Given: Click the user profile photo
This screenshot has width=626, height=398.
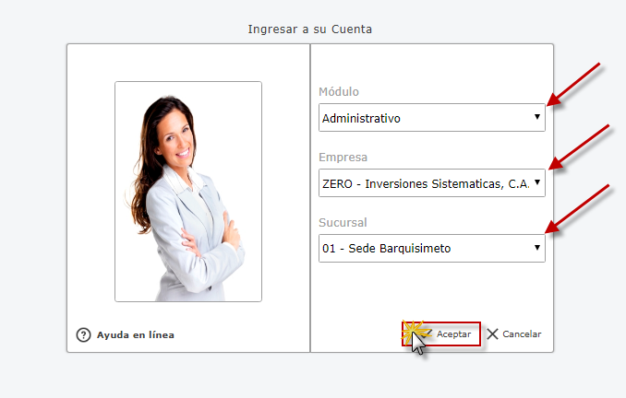Looking at the screenshot, I should [x=188, y=192].
